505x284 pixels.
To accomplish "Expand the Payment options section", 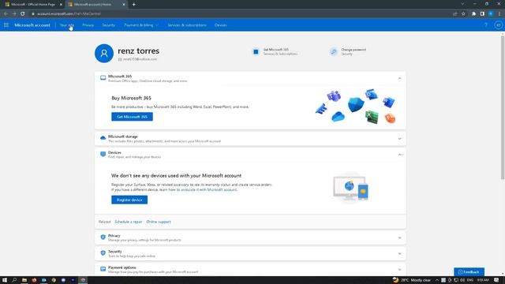I will tap(400, 270).
